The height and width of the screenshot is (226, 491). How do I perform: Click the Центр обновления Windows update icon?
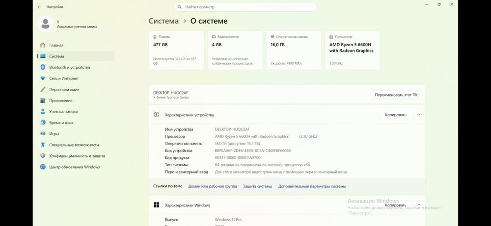(43, 167)
